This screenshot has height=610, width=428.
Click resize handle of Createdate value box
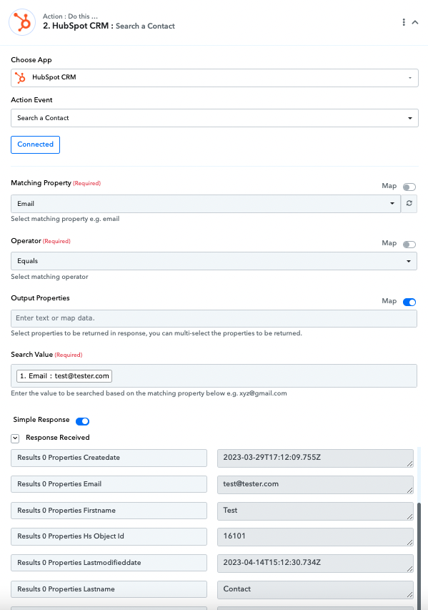[409, 463]
